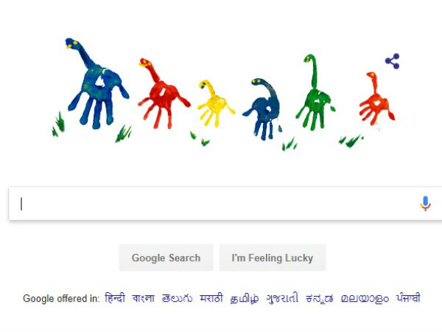Switch Google to Tamil (தமிழ்)
Viewport: 442px width, 332px height.
pyautogui.click(x=244, y=299)
